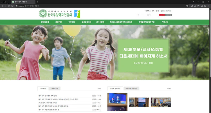211x113 pixels.
Task: Click the date 2025-11-04
Action: 96,99
